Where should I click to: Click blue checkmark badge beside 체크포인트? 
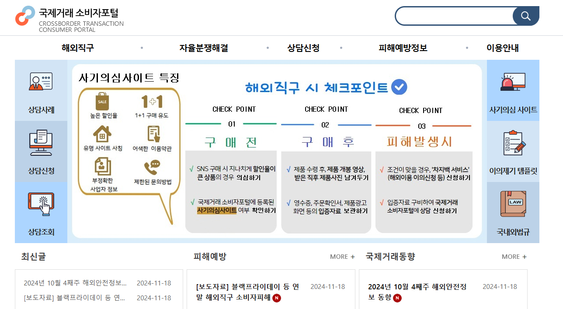point(399,87)
